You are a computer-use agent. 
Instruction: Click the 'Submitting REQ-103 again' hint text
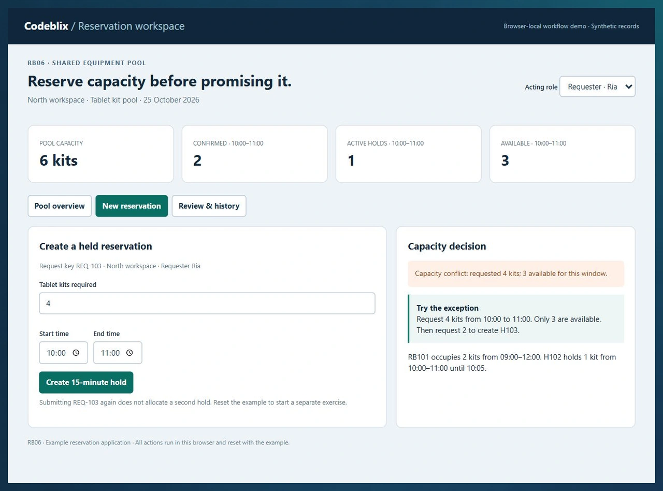[193, 402]
